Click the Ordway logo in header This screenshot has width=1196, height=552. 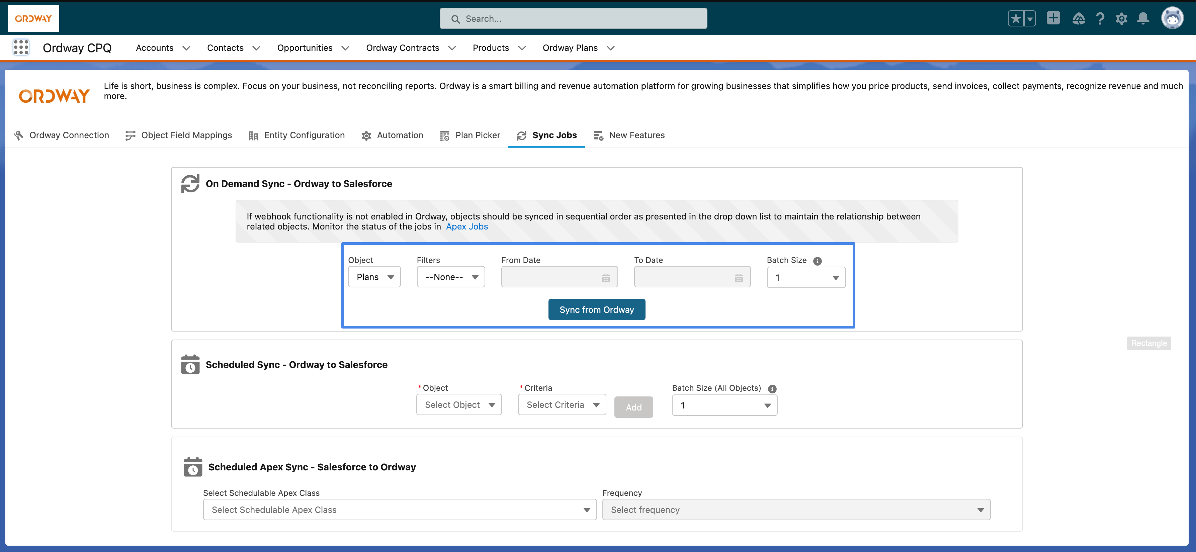point(33,18)
